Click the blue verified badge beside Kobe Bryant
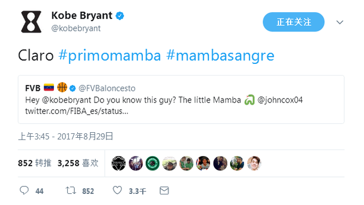 pyautogui.click(x=120, y=16)
